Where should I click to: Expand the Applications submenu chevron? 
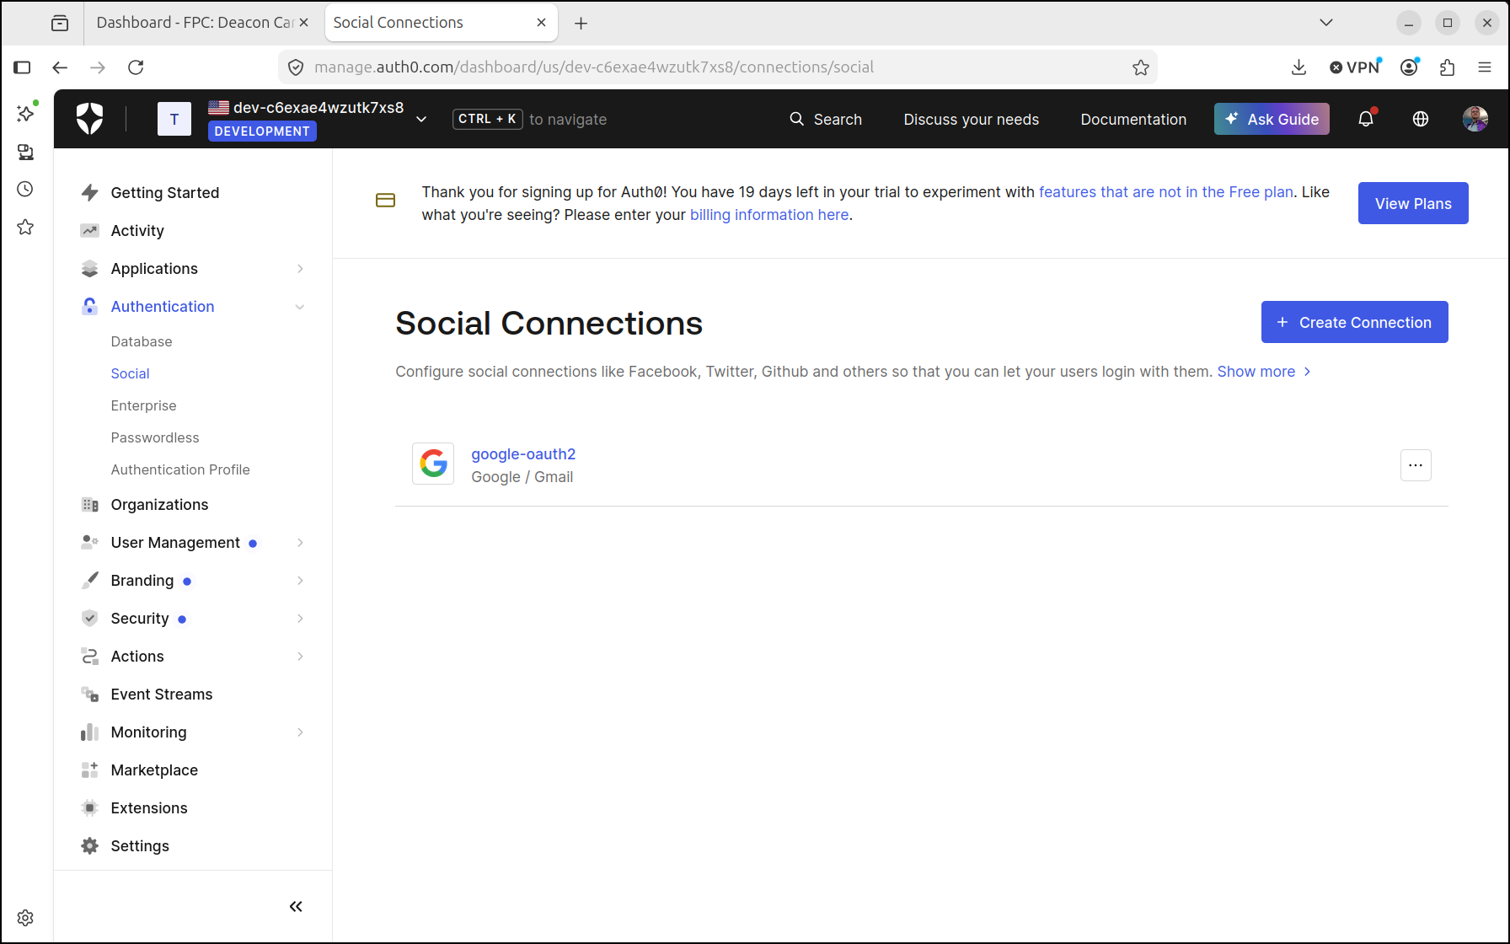click(x=300, y=269)
